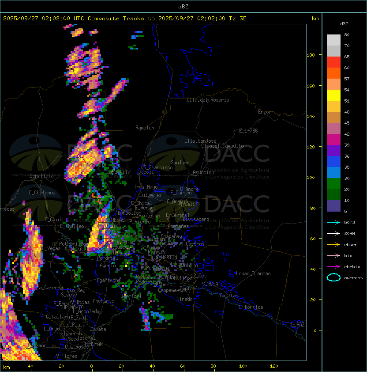Screen dimensions: 367x372
Task: Select the red swatch in dBZ scale
Action: (333, 62)
